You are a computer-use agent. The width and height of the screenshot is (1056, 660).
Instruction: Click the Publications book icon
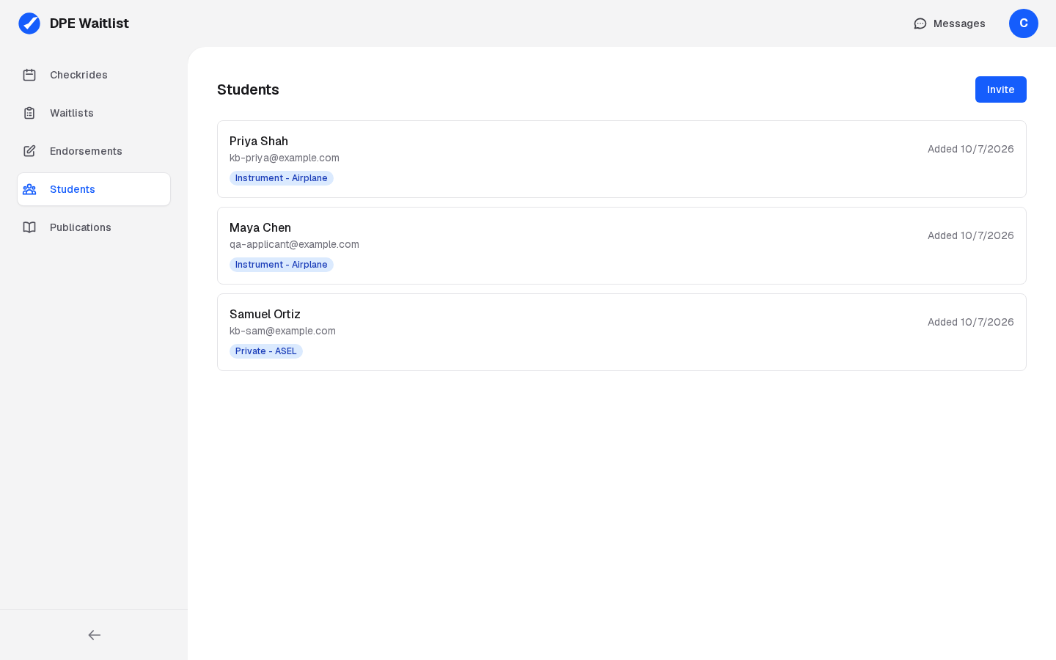(x=29, y=227)
